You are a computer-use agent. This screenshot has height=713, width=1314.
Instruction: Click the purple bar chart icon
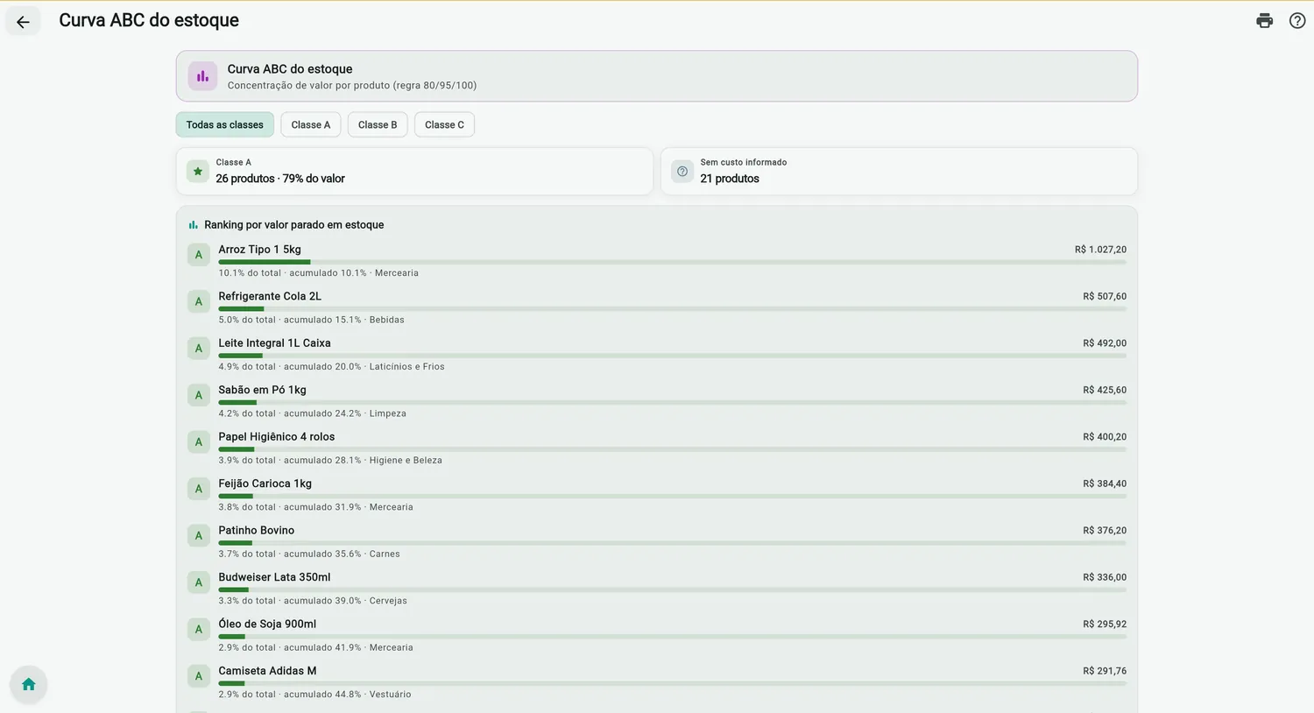(x=202, y=76)
